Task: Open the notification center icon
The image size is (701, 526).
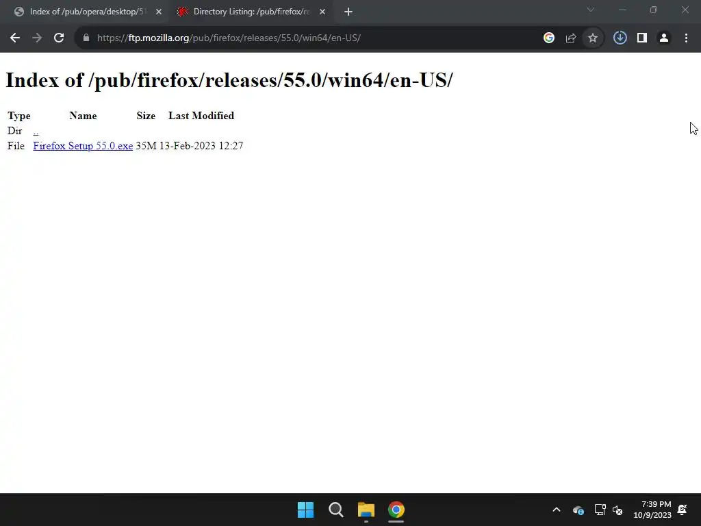Action: (x=683, y=510)
